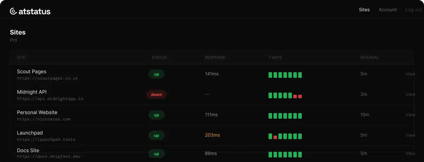Click the Personal Website site name

(x=37, y=112)
